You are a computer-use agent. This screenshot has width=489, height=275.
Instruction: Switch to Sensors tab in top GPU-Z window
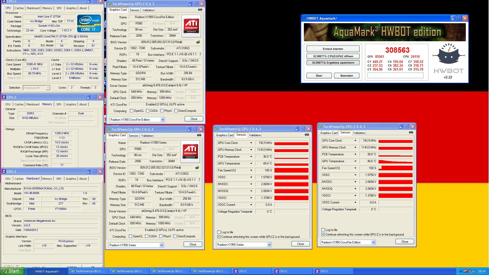pyautogui.click(x=134, y=10)
